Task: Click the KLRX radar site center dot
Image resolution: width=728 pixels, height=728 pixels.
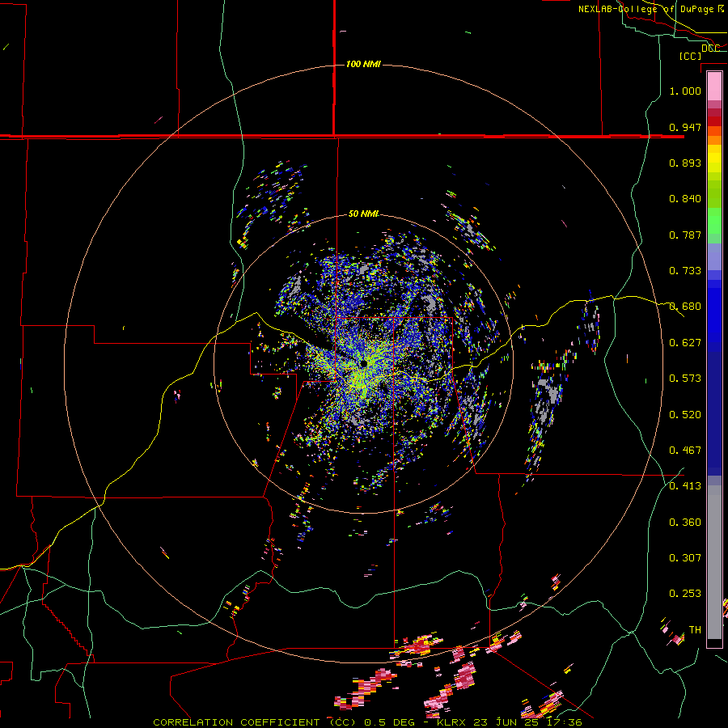Action: pyautogui.click(x=363, y=363)
